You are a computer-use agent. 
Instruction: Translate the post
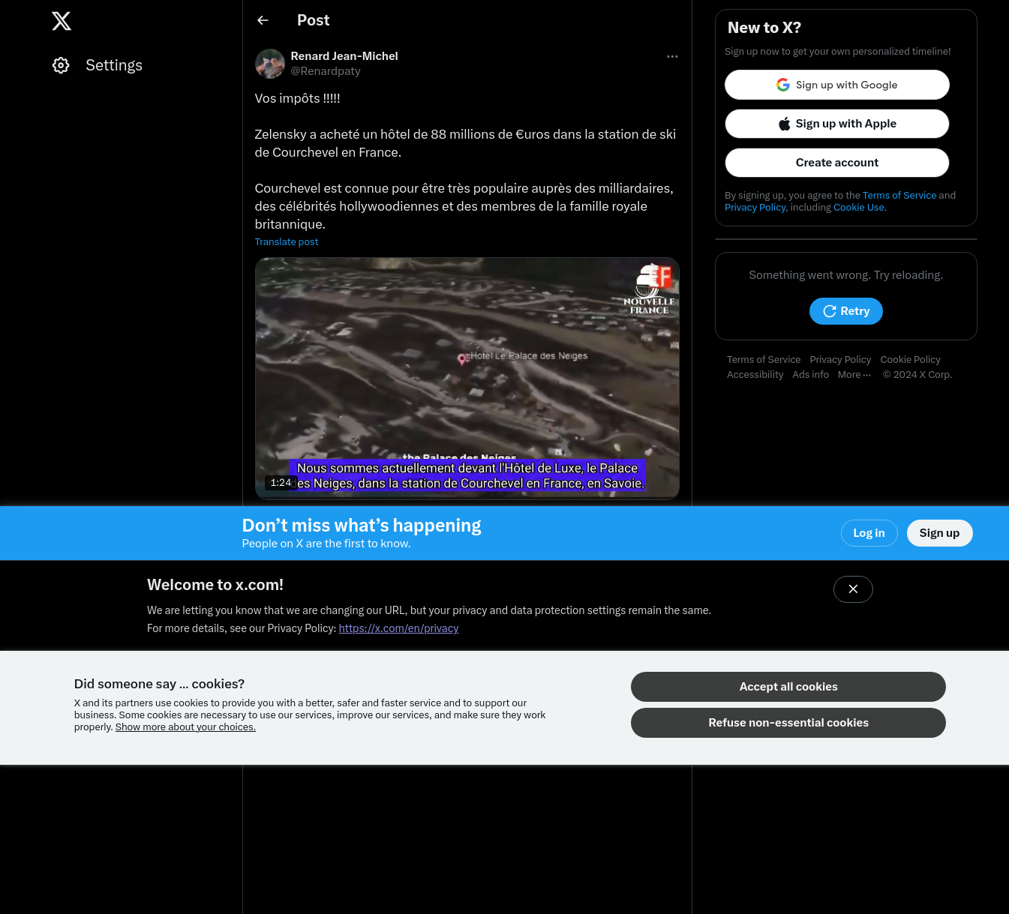287,242
